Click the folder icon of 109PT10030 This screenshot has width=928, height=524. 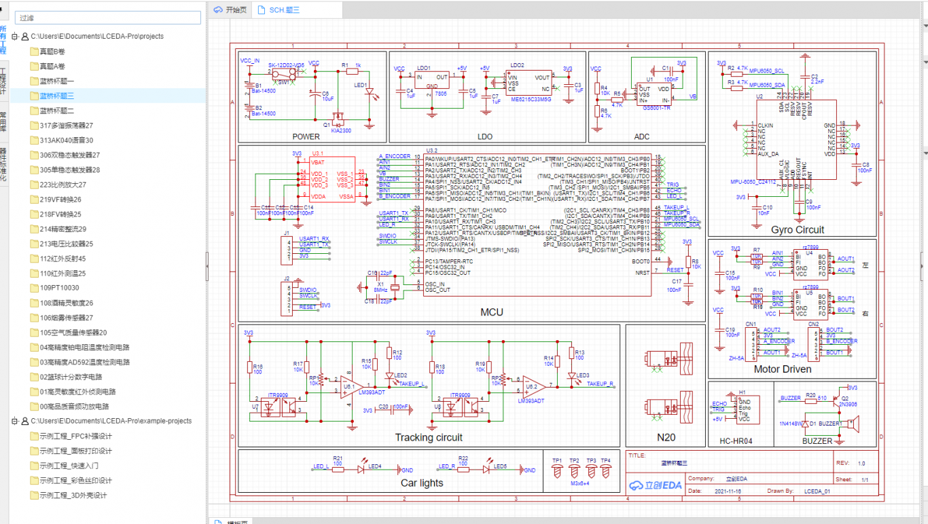[x=34, y=288]
